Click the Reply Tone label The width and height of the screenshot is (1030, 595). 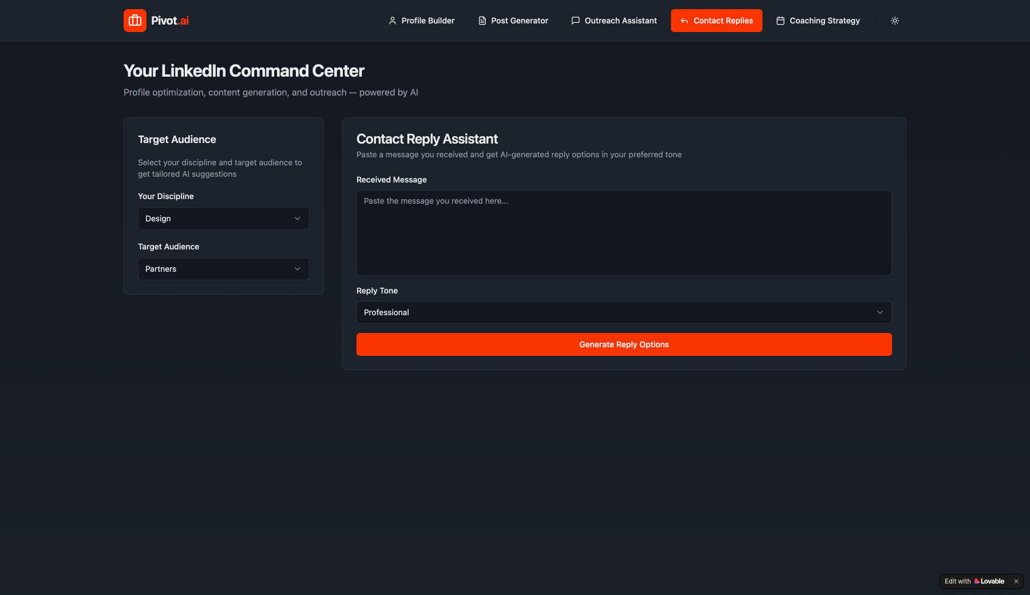[x=377, y=291]
